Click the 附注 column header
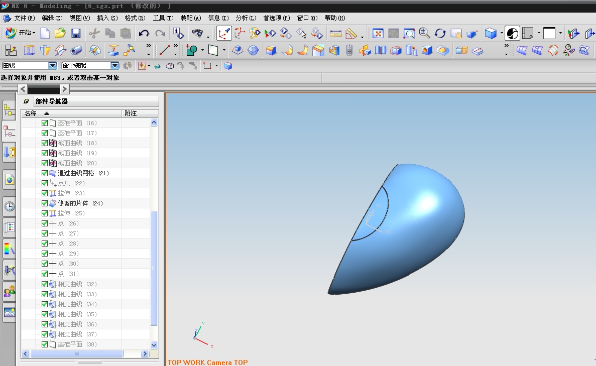This screenshot has height=366, width=596. (x=131, y=113)
